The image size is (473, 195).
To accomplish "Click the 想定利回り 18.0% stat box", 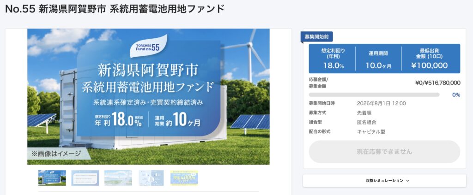I will [x=333, y=59].
